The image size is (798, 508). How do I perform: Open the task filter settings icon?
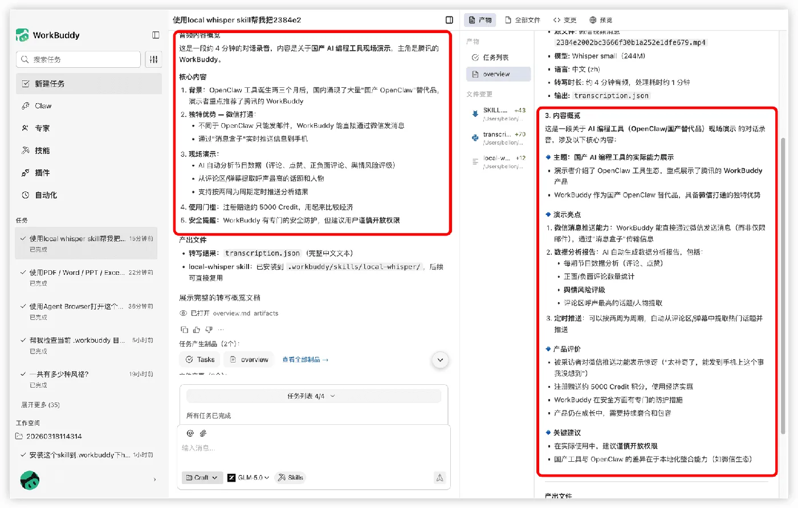[x=153, y=59]
